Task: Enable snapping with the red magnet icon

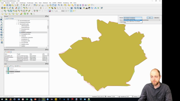Action: click(x=50, y=11)
